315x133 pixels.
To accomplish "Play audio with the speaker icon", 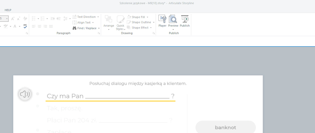I will 25,94.
